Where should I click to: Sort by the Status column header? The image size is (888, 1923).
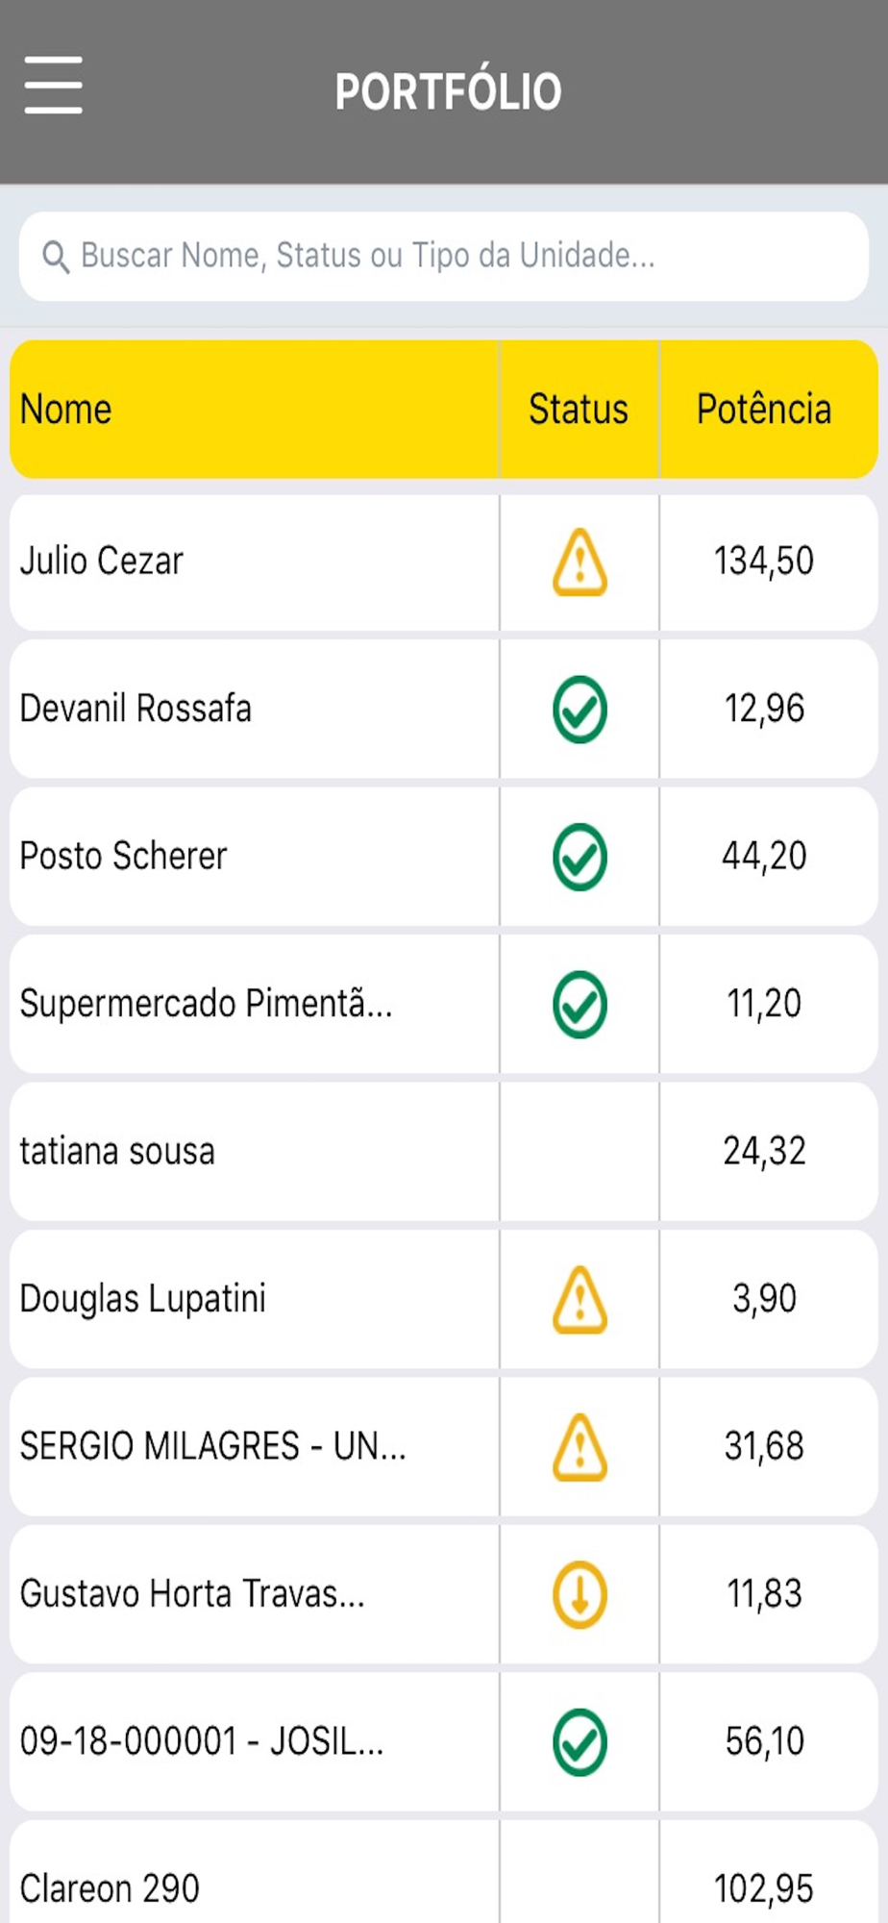point(579,410)
